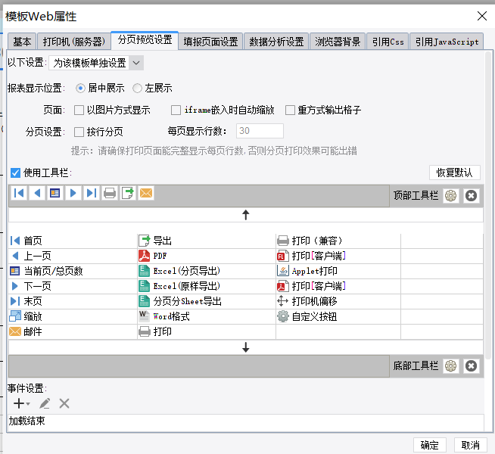Image resolution: width=495 pixels, height=454 pixels.
Task: Select the 导出 export item
Action: pyautogui.click(x=207, y=241)
